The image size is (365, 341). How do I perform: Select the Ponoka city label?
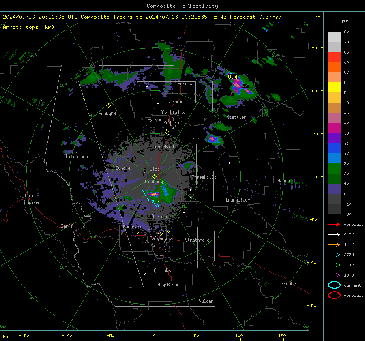[x=185, y=84]
